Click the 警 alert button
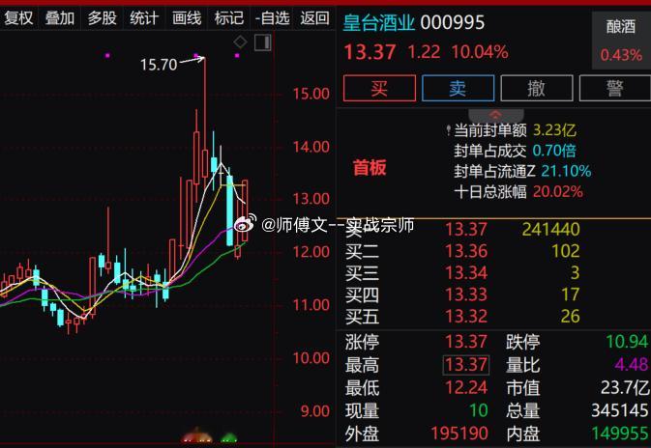The width and height of the screenshot is (651, 448). pyautogui.click(x=615, y=88)
